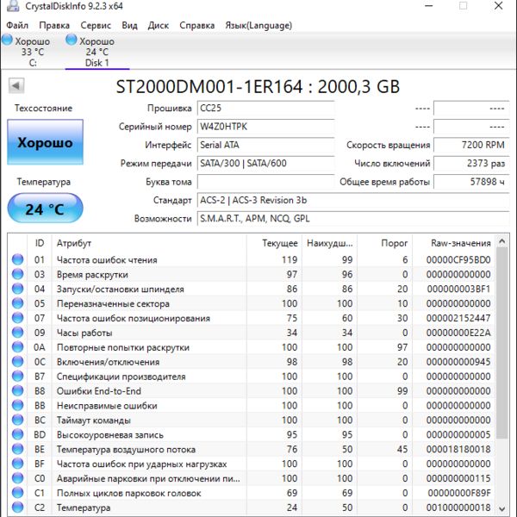Image resolution: width=517 pixels, height=517 pixels.
Task: Click the Возможности field S.M.A.R.T., APM, NCQ, GPL
Action: pos(353,219)
